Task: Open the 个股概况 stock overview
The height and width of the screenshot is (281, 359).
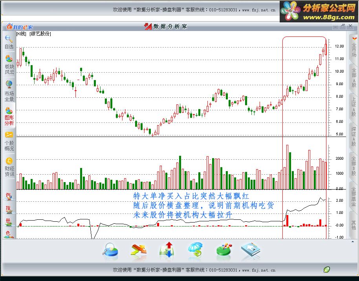Action: point(9,141)
